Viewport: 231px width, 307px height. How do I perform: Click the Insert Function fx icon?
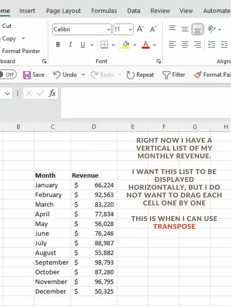[52, 94]
